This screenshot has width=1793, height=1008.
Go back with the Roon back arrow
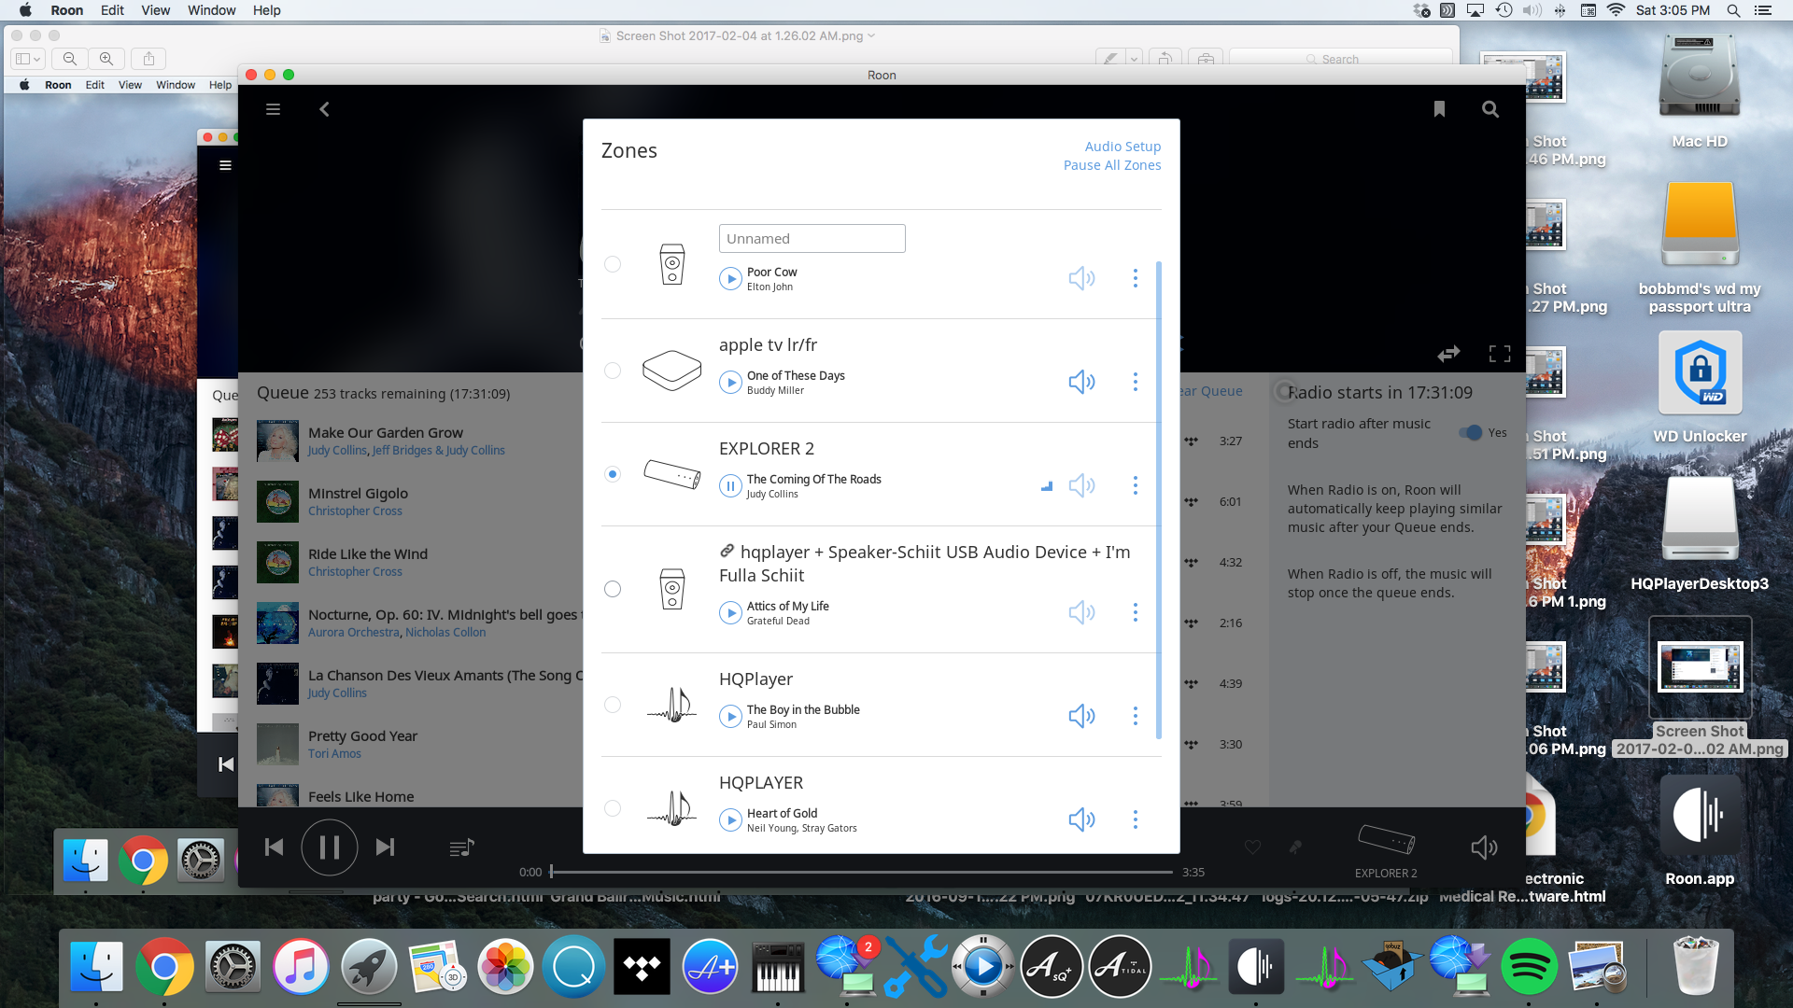(x=324, y=109)
